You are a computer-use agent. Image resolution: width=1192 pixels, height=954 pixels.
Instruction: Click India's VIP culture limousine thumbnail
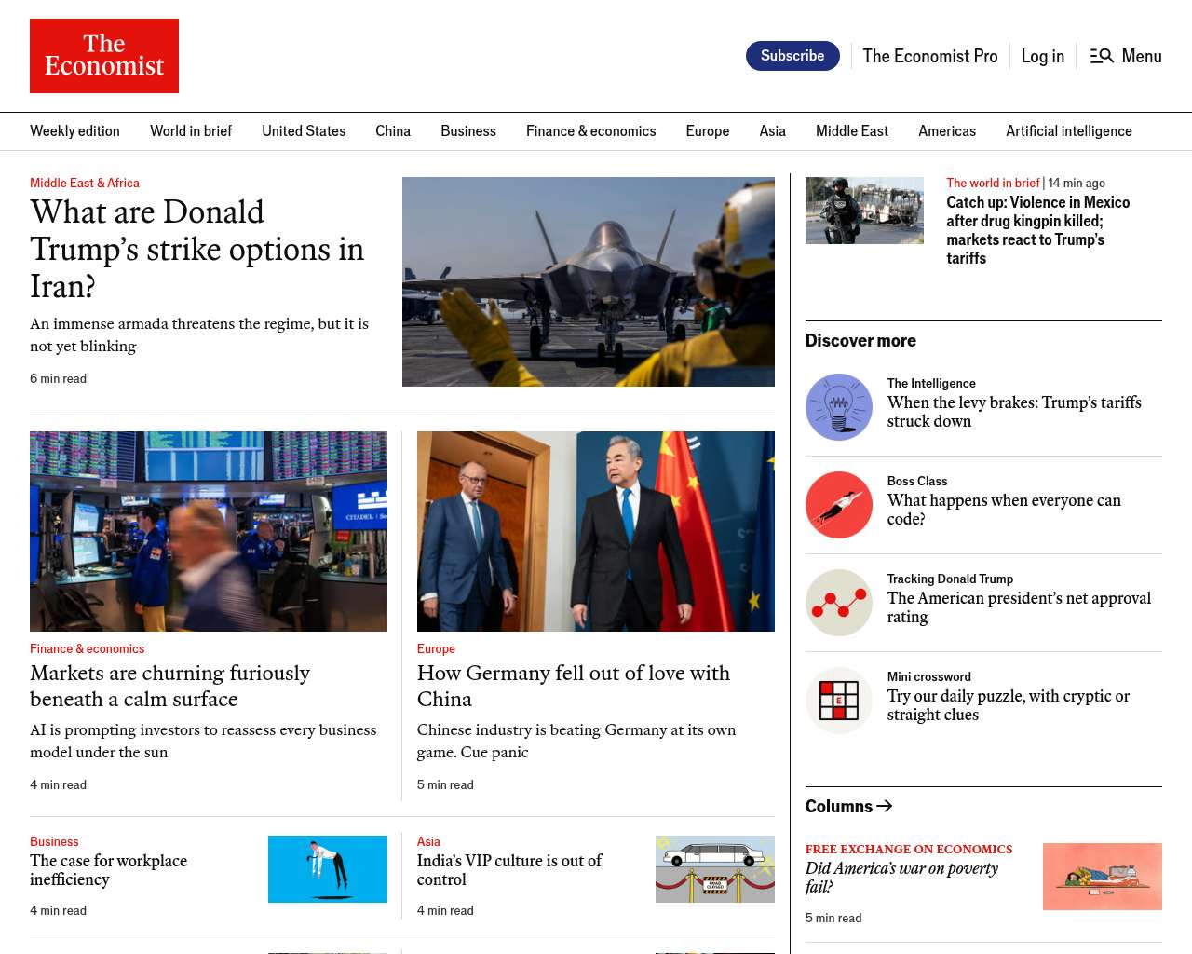coord(714,869)
